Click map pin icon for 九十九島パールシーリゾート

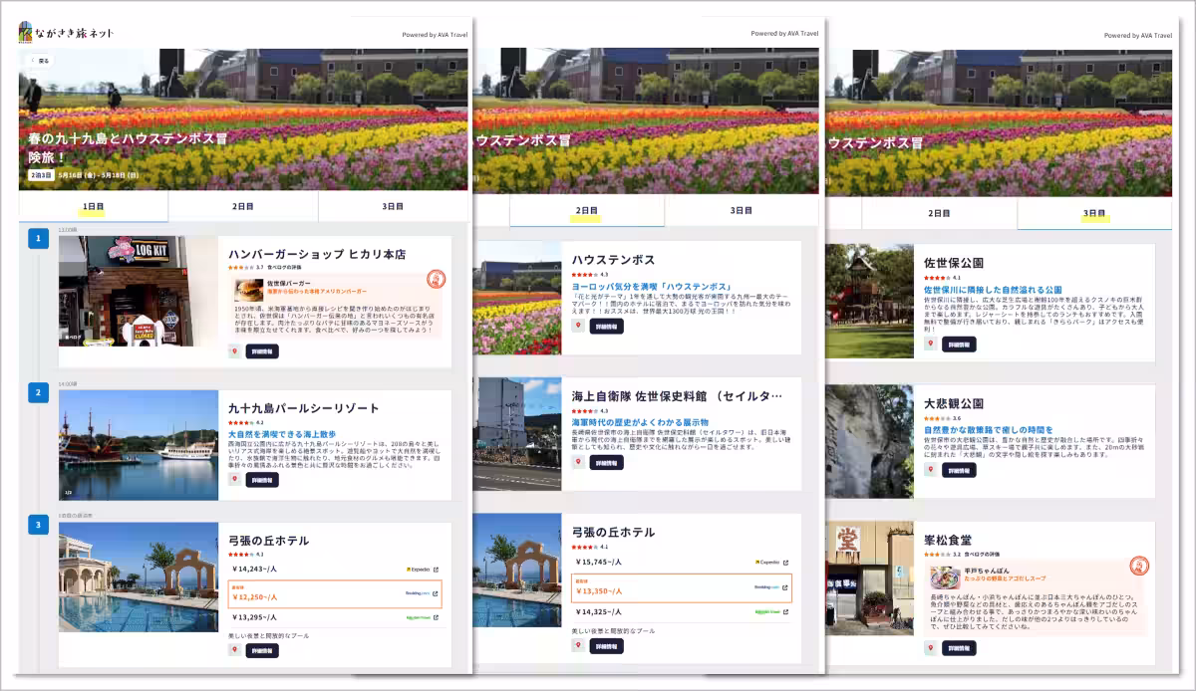coord(235,480)
